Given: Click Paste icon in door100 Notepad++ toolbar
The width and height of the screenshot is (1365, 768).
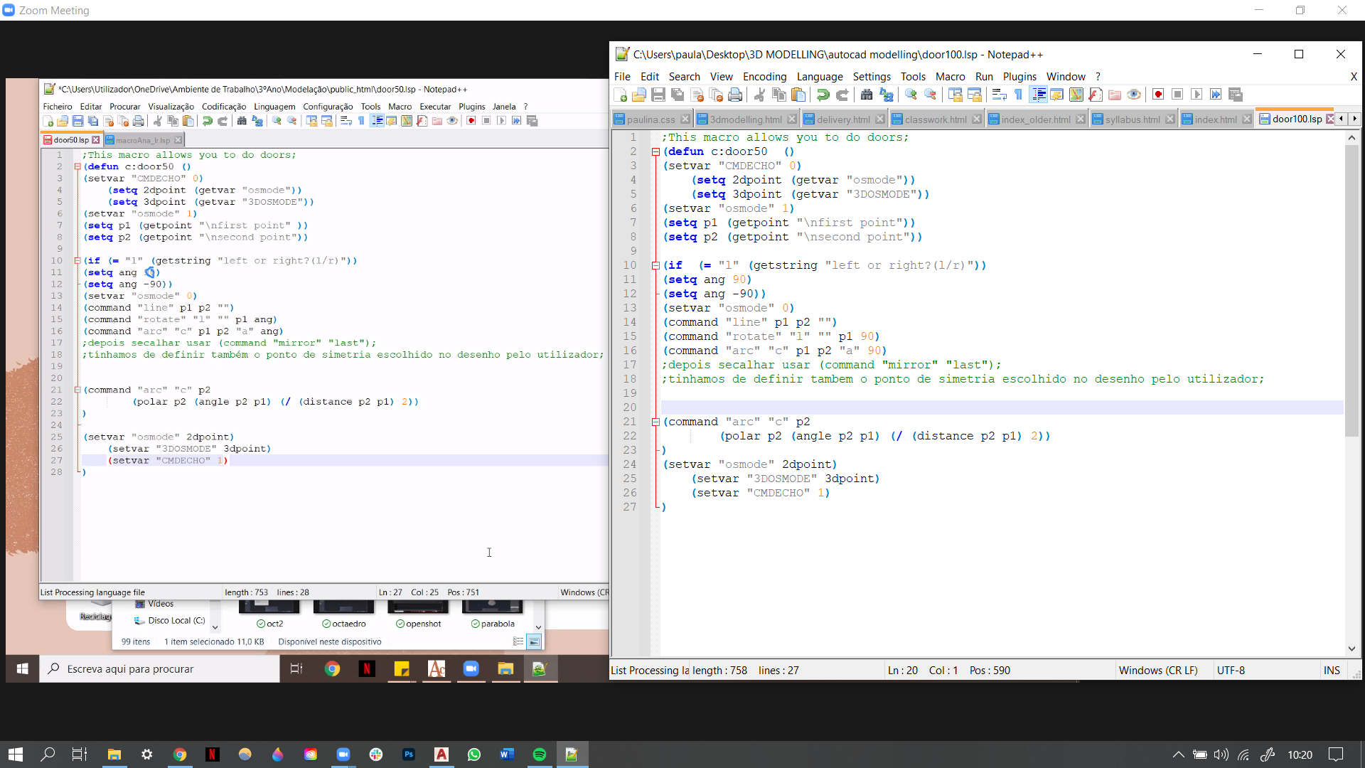Looking at the screenshot, I should [798, 95].
